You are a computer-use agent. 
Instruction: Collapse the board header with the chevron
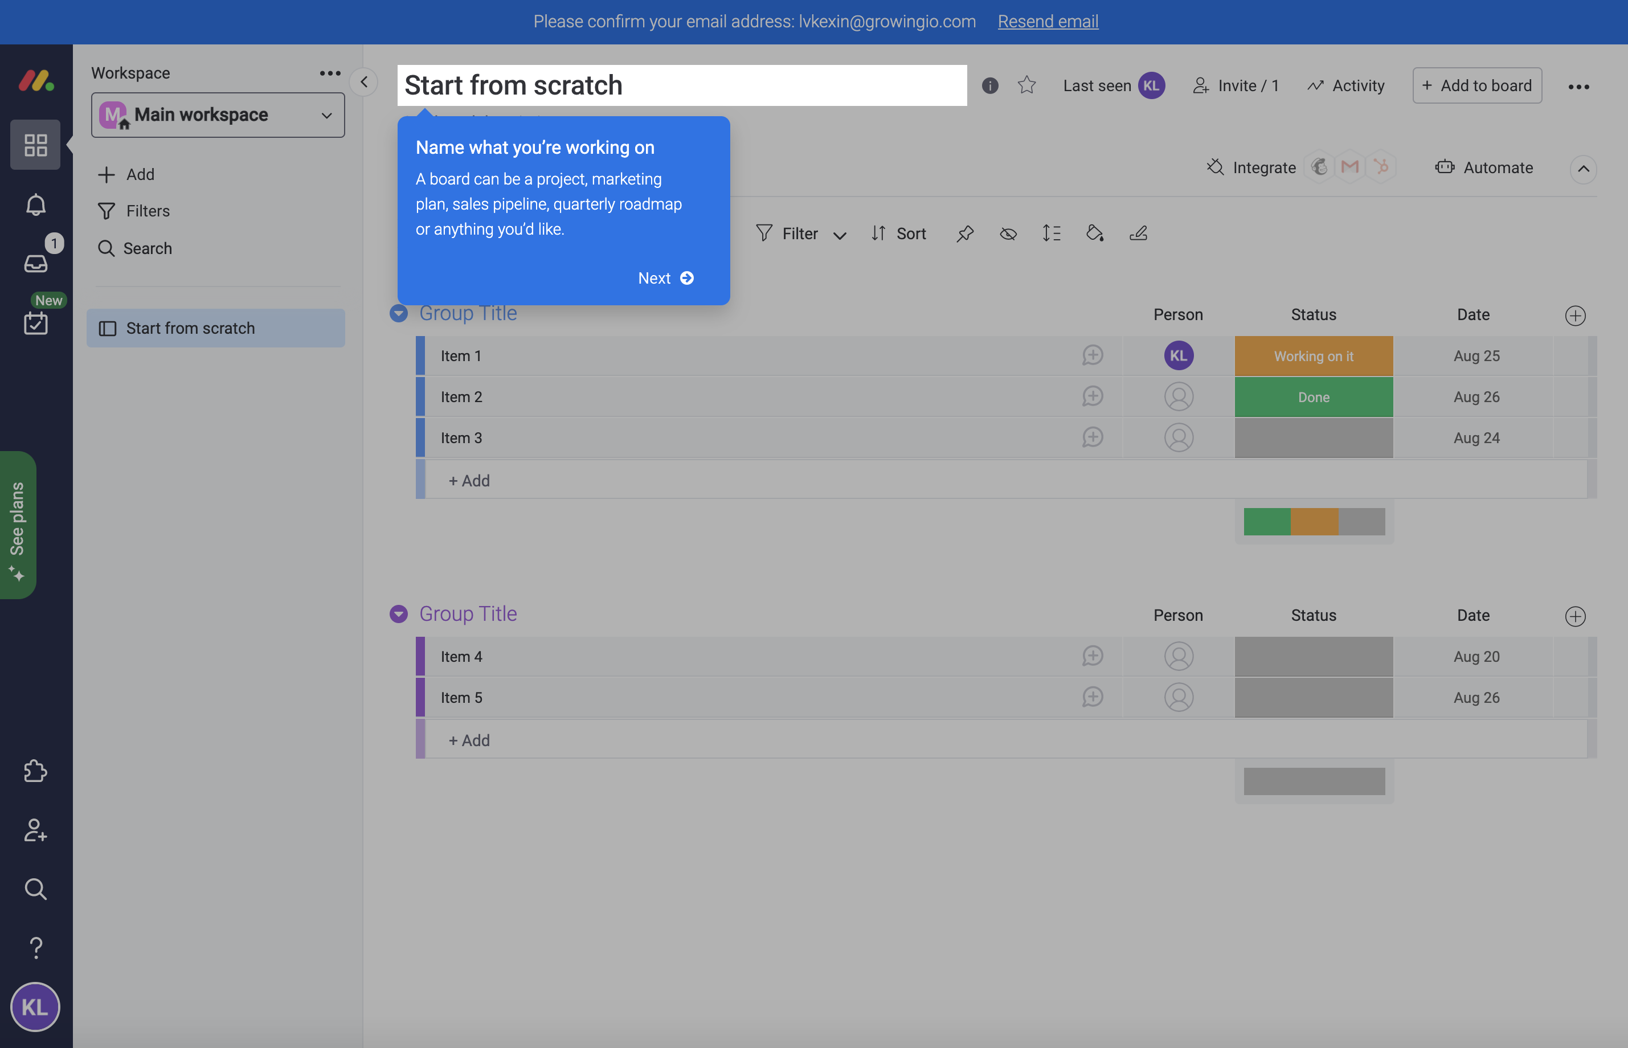coord(1584,169)
